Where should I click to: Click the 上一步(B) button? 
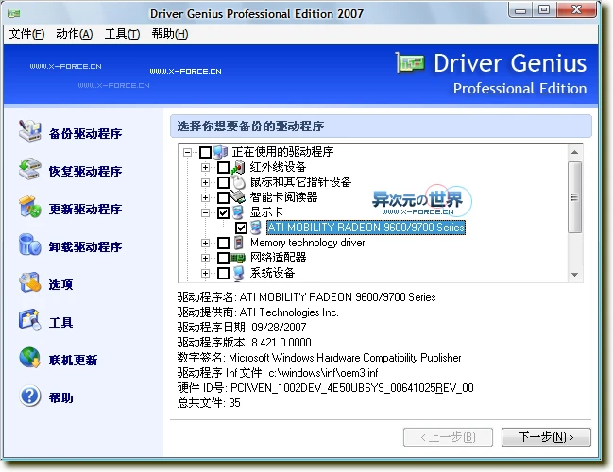click(448, 436)
